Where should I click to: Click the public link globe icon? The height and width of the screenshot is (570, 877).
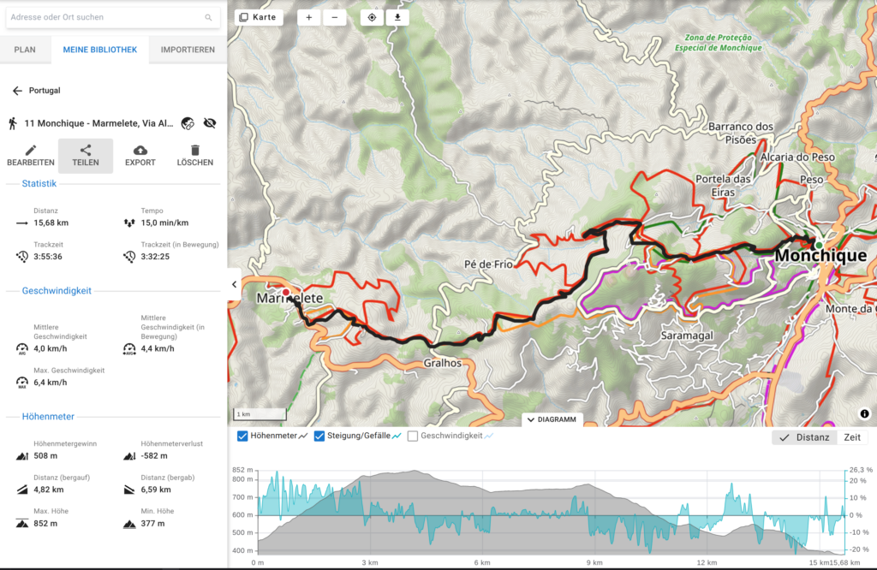coord(188,123)
